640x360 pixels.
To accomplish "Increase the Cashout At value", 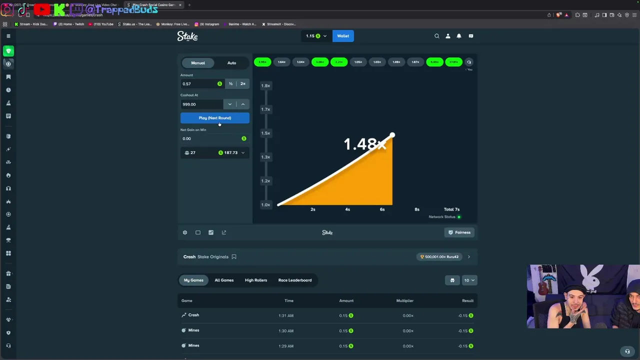I will click(243, 104).
